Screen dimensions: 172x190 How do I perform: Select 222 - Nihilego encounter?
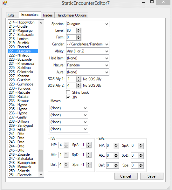(x=23, y=55)
